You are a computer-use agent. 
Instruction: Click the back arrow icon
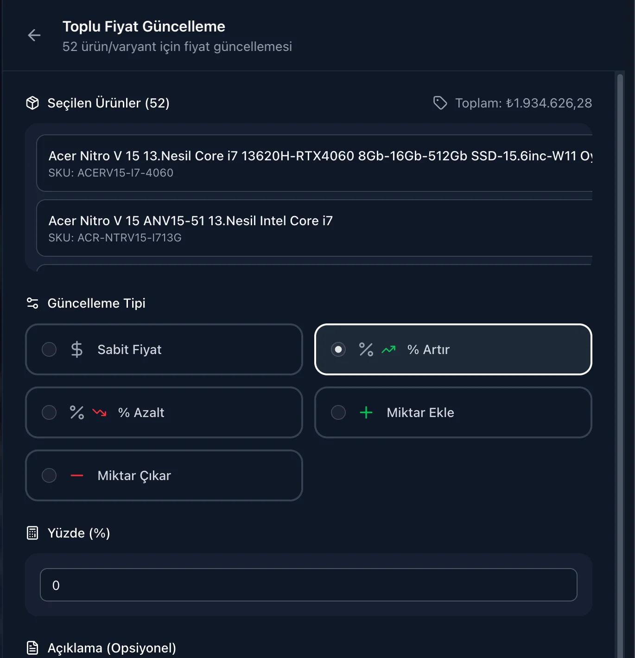tap(34, 35)
